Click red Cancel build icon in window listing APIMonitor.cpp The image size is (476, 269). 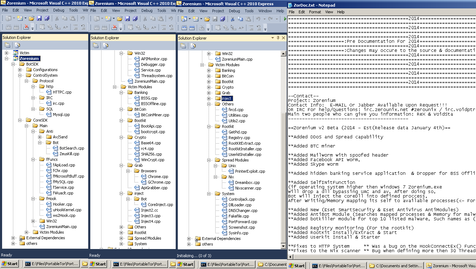[114, 27]
